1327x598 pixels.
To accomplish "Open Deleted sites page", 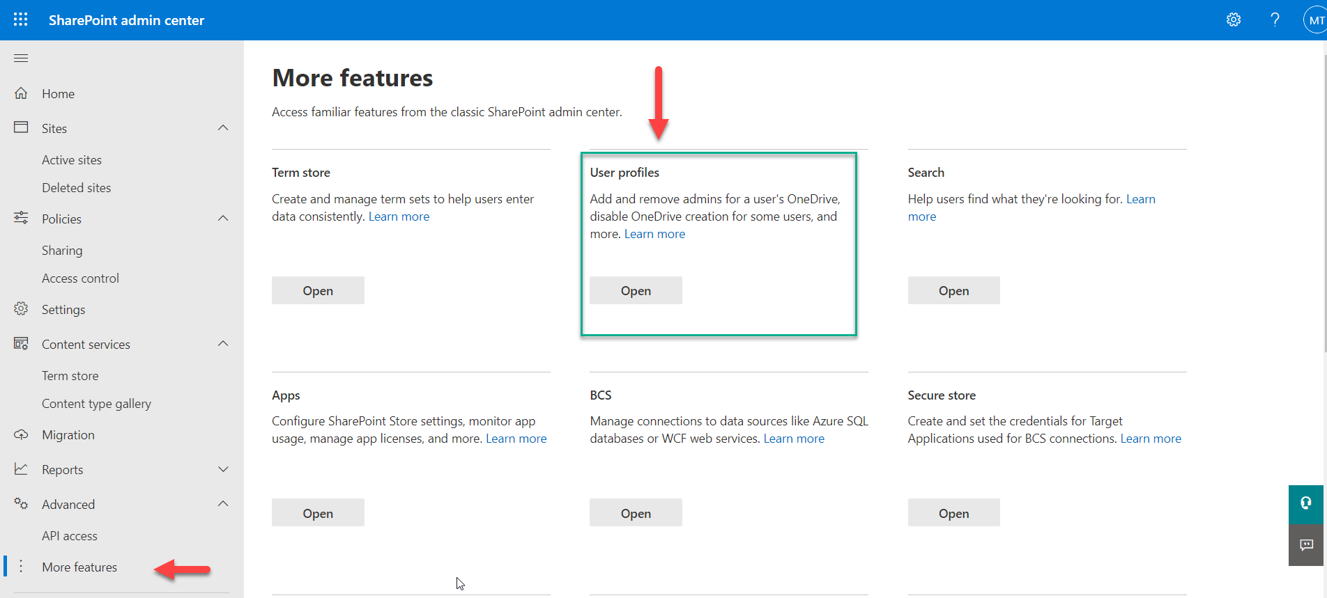I will pyautogui.click(x=77, y=188).
